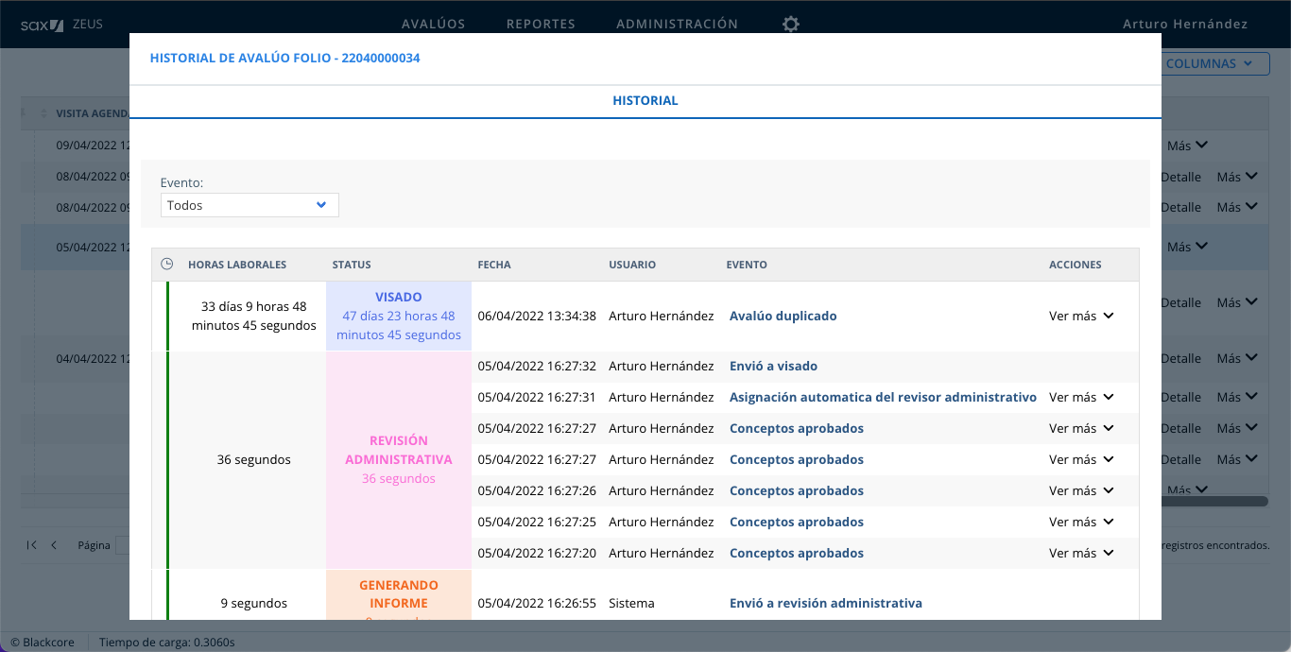Click dialog title Historial de Avalúo Folio
1291x652 pixels.
point(285,58)
